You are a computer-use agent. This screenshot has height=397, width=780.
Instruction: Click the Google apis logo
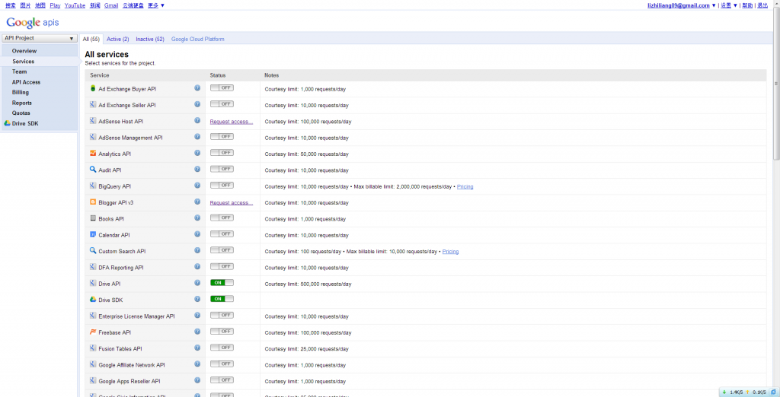[x=32, y=22]
